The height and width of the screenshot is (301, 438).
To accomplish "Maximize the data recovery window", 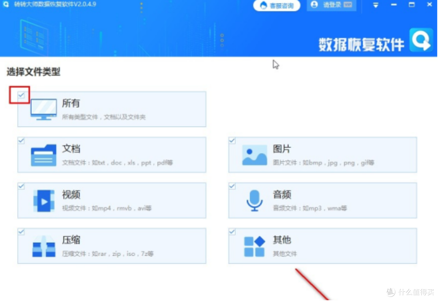I will click(412, 4).
